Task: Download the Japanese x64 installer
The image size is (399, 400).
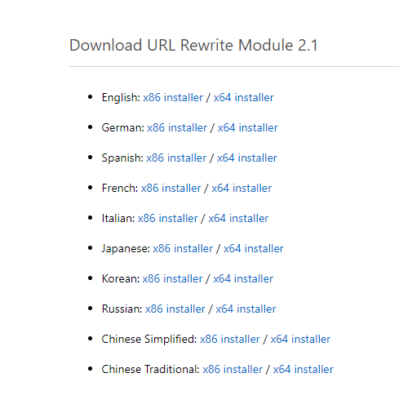Action: click(x=254, y=248)
